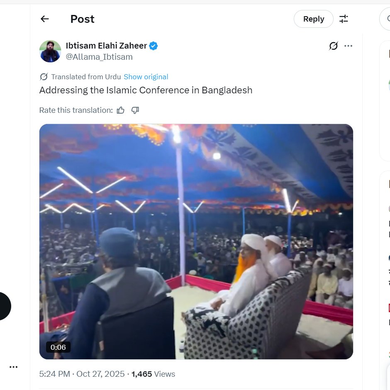The width and height of the screenshot is (390, 390).
Task: Click the Ibtisam Elahi Zaheer display name
Action: (x=106, y=46)
